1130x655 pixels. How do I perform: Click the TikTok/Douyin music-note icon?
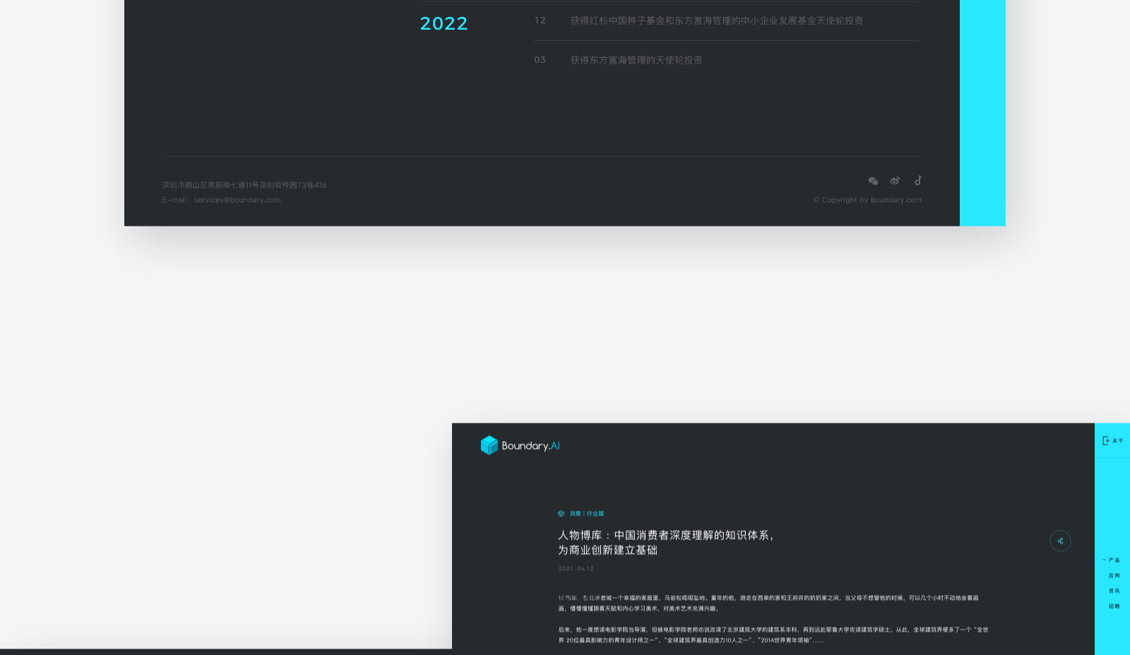pos(918,181)
